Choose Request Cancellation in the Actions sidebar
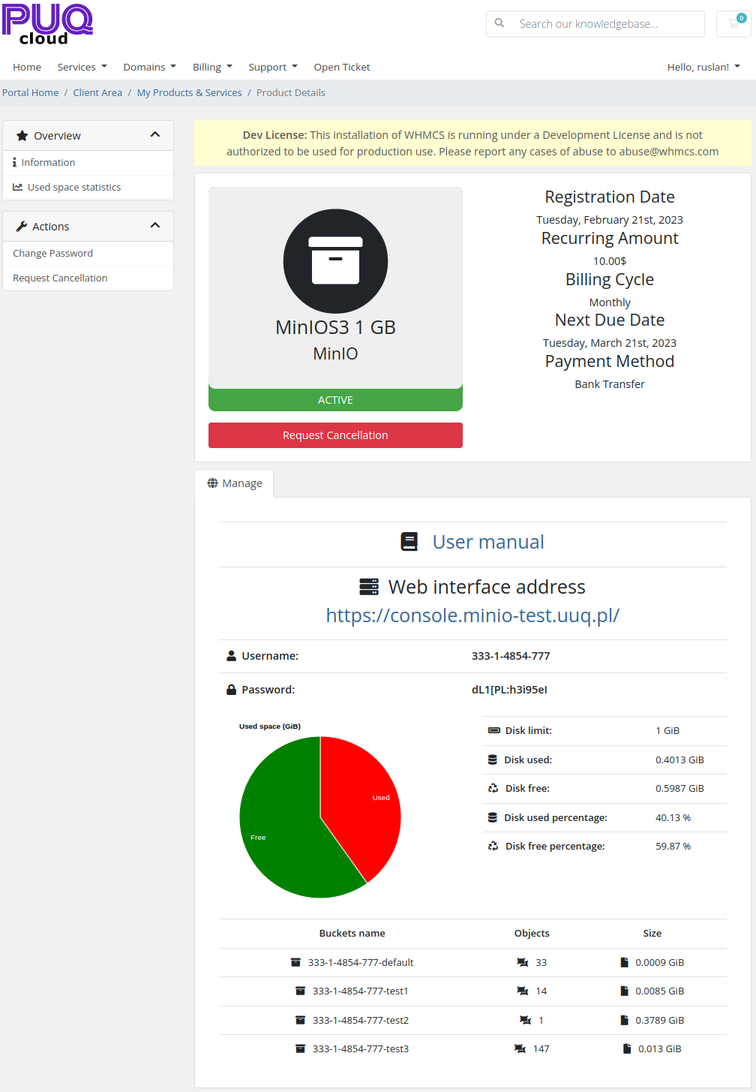The image size is (756, 1092). pyautogui.click(x=88, y=278)
